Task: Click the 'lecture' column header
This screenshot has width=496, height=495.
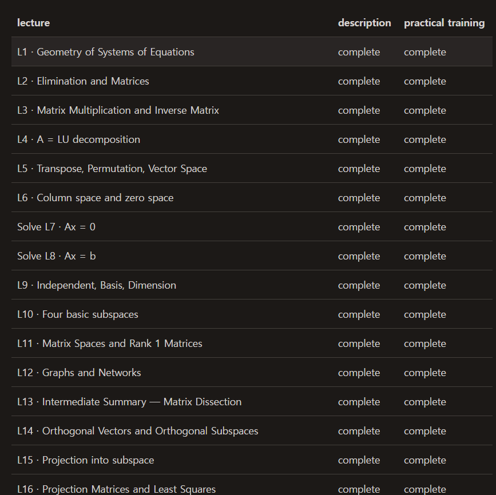Action: pos(33,23)
